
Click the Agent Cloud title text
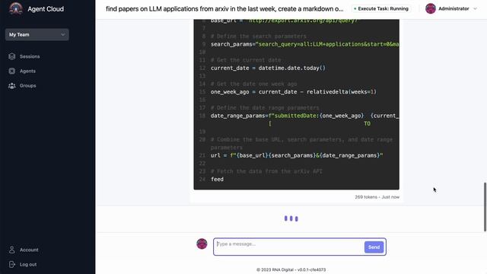pyautogui.click(x=46, y=9)
